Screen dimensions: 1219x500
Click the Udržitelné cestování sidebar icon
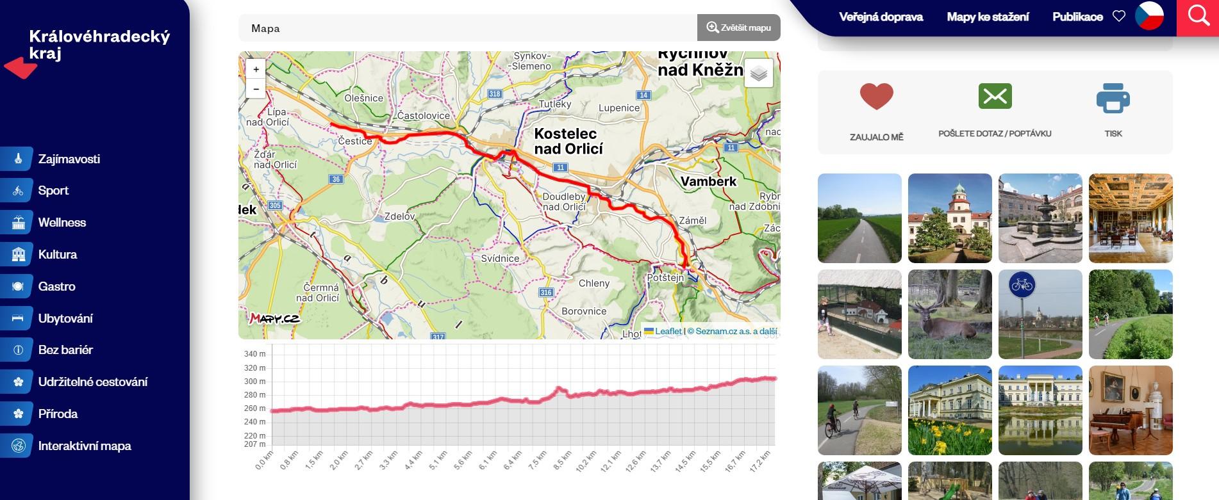point(17,382)
